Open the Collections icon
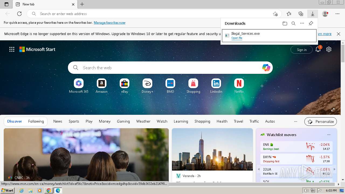Screen dimensions: 345x194 coord(301,14)
